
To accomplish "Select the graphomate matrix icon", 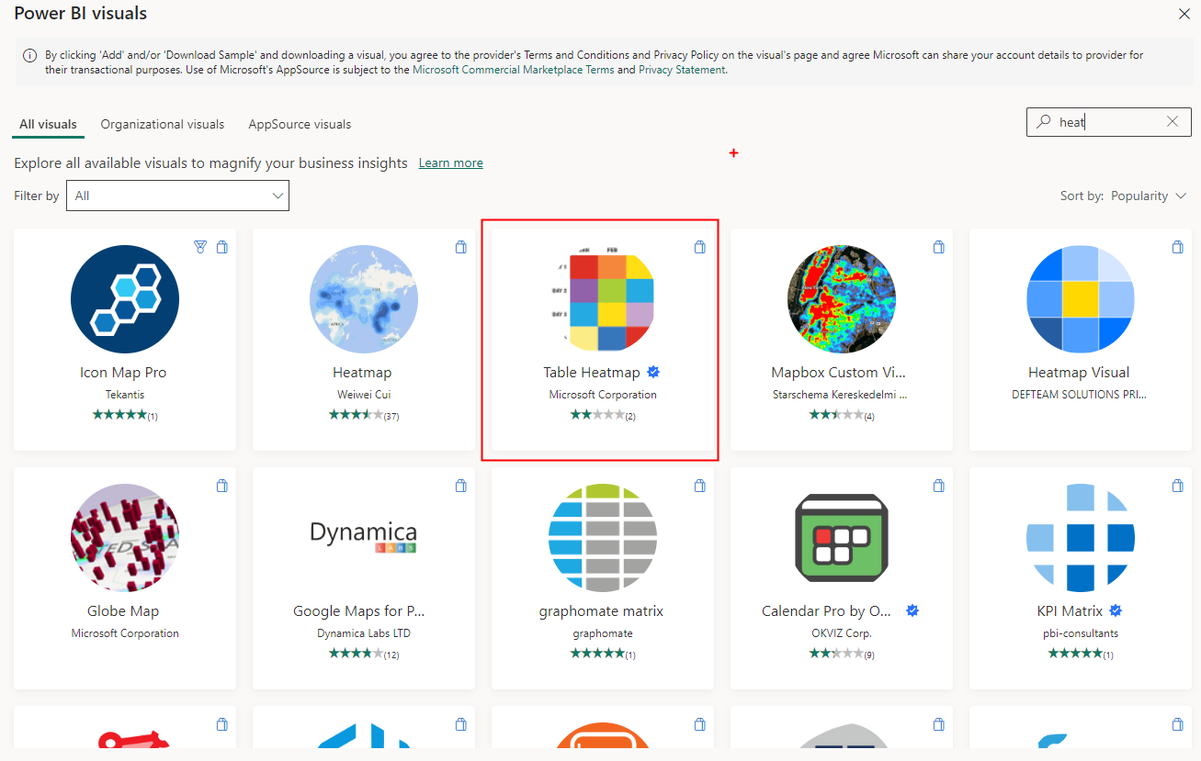I will [603, 538].
